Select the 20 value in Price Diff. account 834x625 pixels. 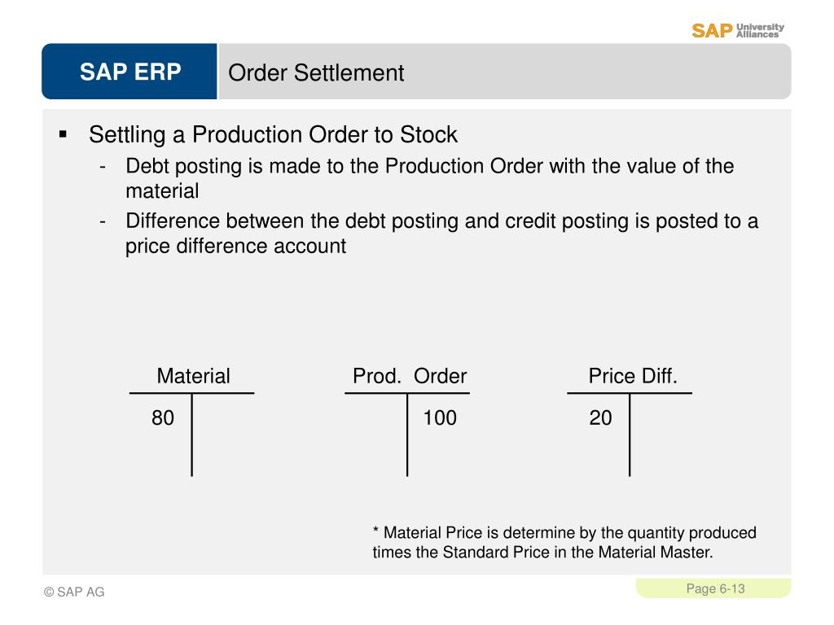pos(600,417)
